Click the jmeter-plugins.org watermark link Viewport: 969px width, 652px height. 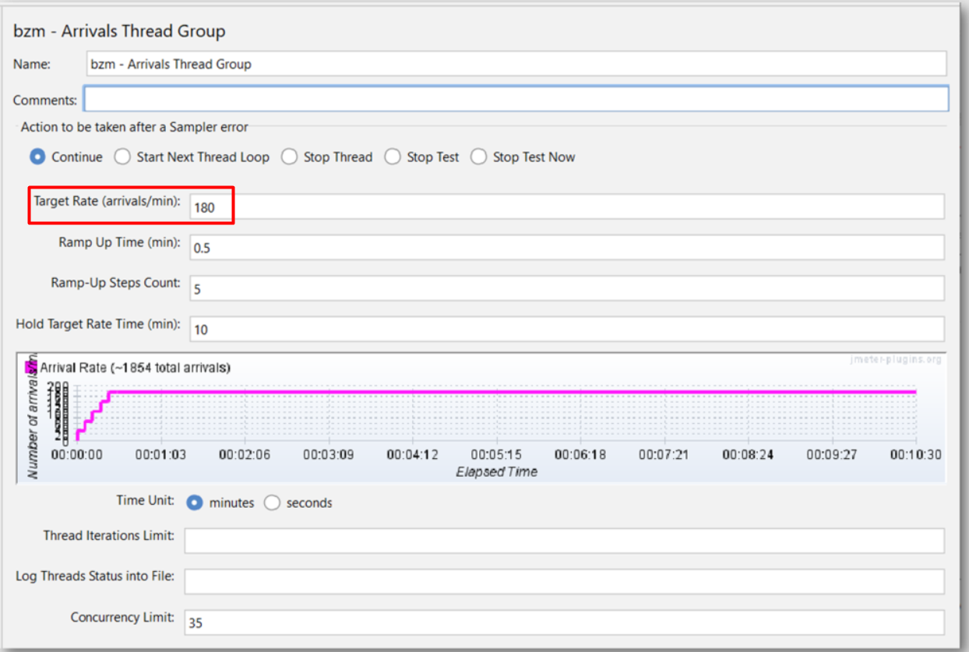(896, 360)
